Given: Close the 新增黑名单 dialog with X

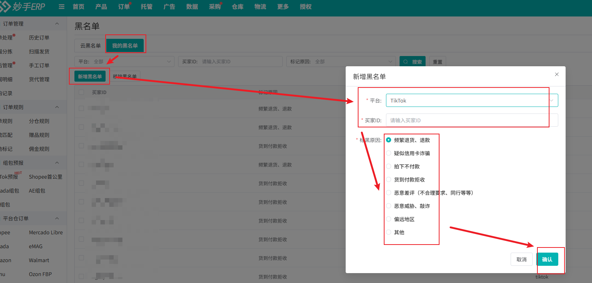Looking at the screenshot, I should 556,74.
